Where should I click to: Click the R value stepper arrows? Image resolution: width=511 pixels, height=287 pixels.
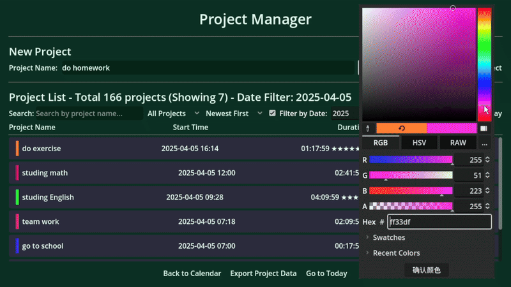487,160
